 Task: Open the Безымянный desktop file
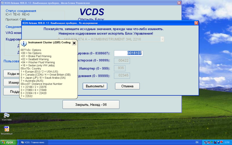pos(7,130)
